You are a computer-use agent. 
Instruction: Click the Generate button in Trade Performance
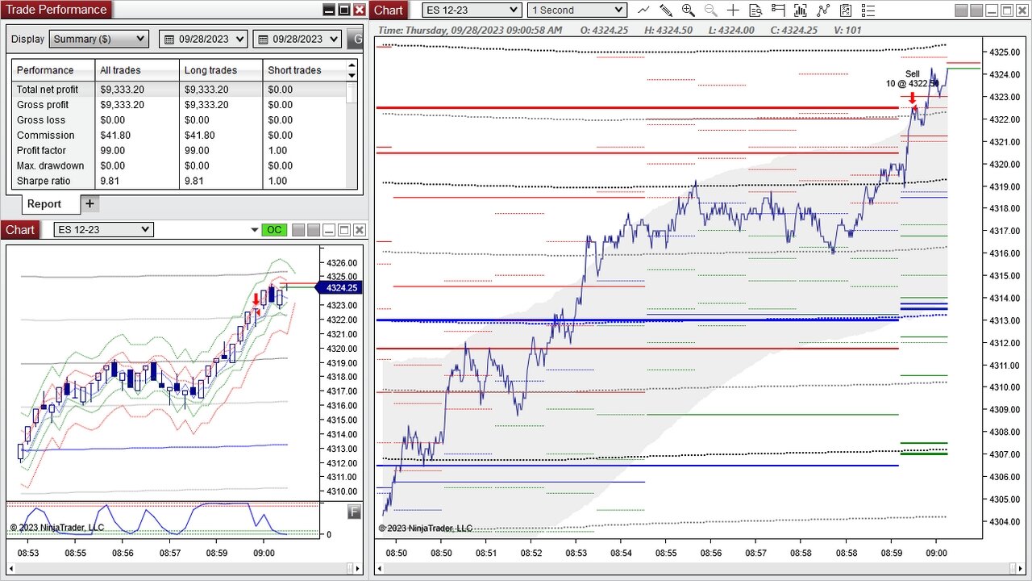[x=355, y=39]
